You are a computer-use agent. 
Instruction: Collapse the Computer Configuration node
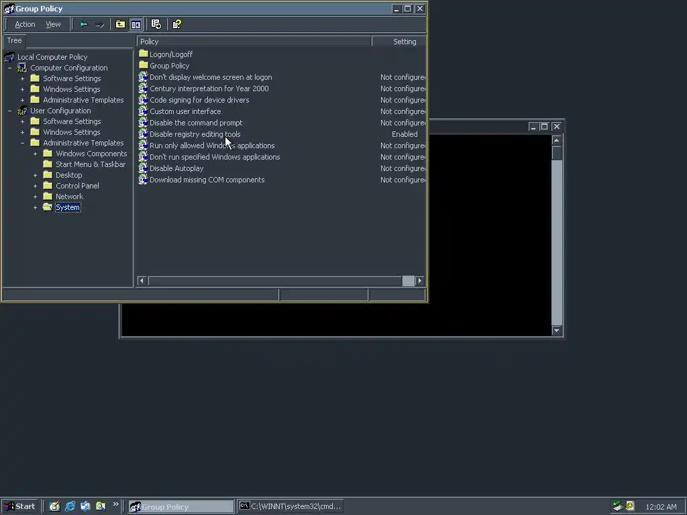(x=9, y=68)
